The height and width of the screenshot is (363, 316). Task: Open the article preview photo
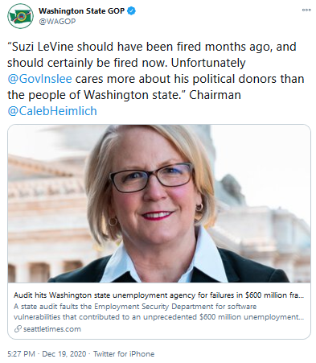point(159,204)
